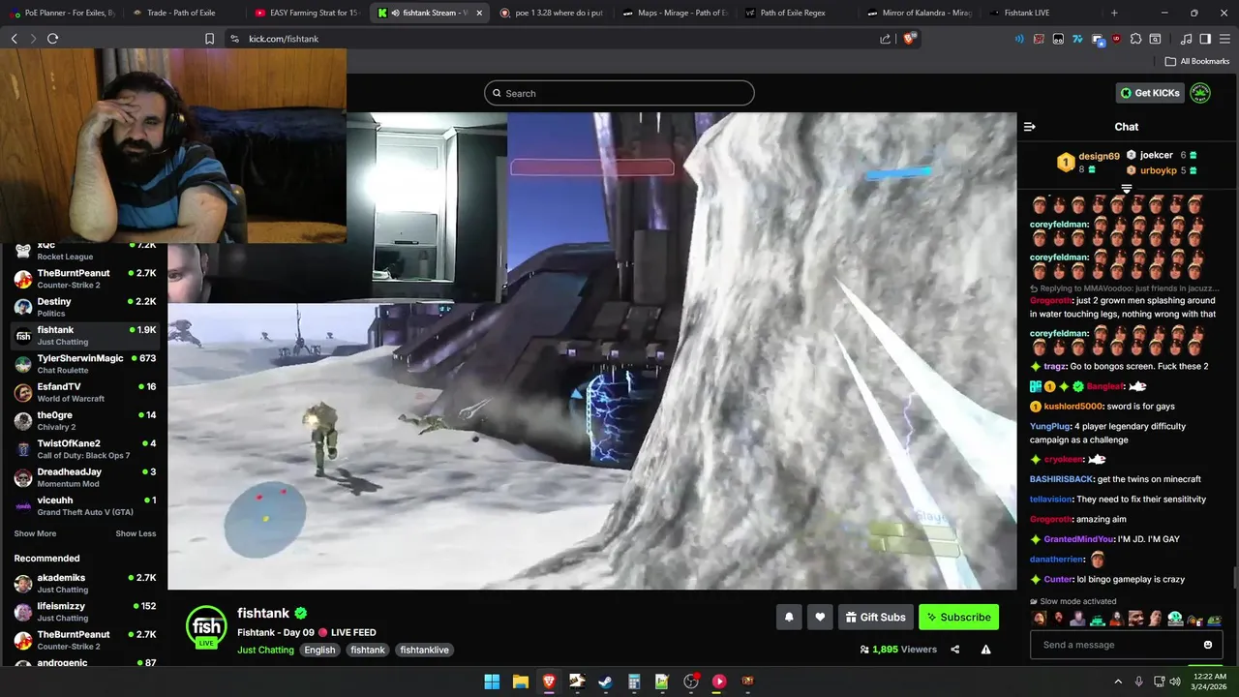
Task: Open the extensions puzzle-piece icon
Action: 1135,39
